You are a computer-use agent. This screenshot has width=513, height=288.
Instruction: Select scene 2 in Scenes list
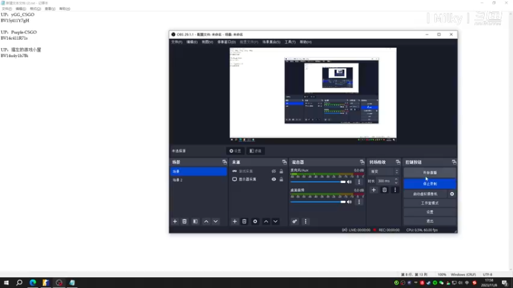pos(199,180)
